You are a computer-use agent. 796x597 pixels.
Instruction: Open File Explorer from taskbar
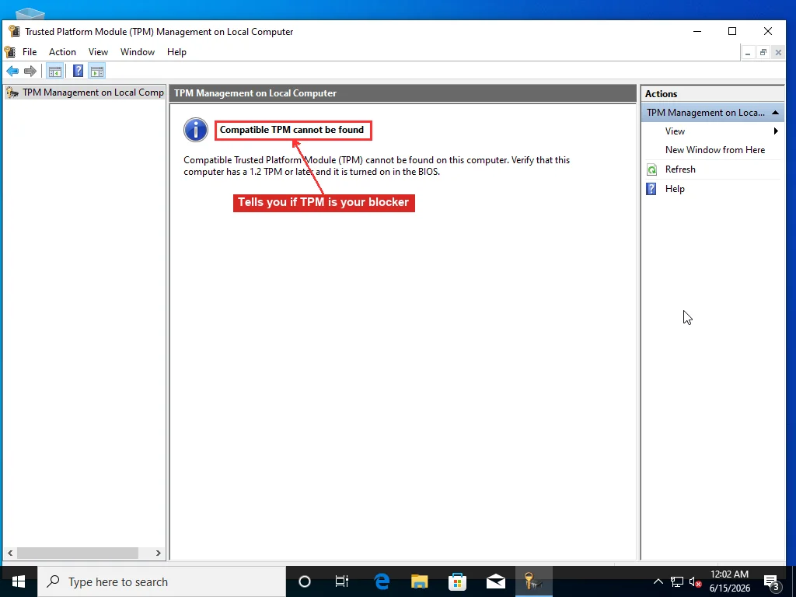pyautogui.click(x=419, y=581)
